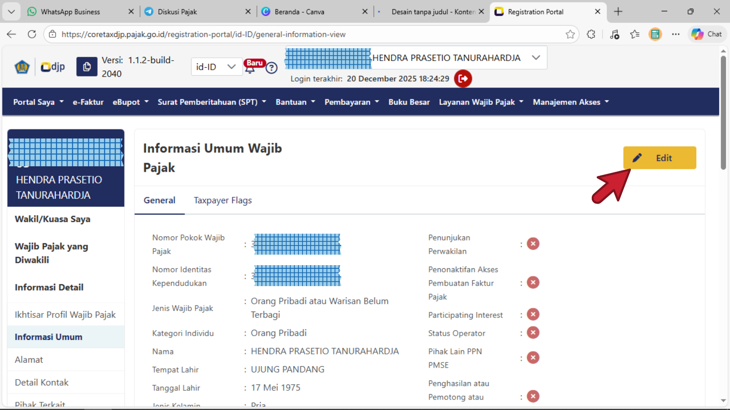730x410 pixels.
Task: Add page to favorites with star icon
Action: pos(570,34)
